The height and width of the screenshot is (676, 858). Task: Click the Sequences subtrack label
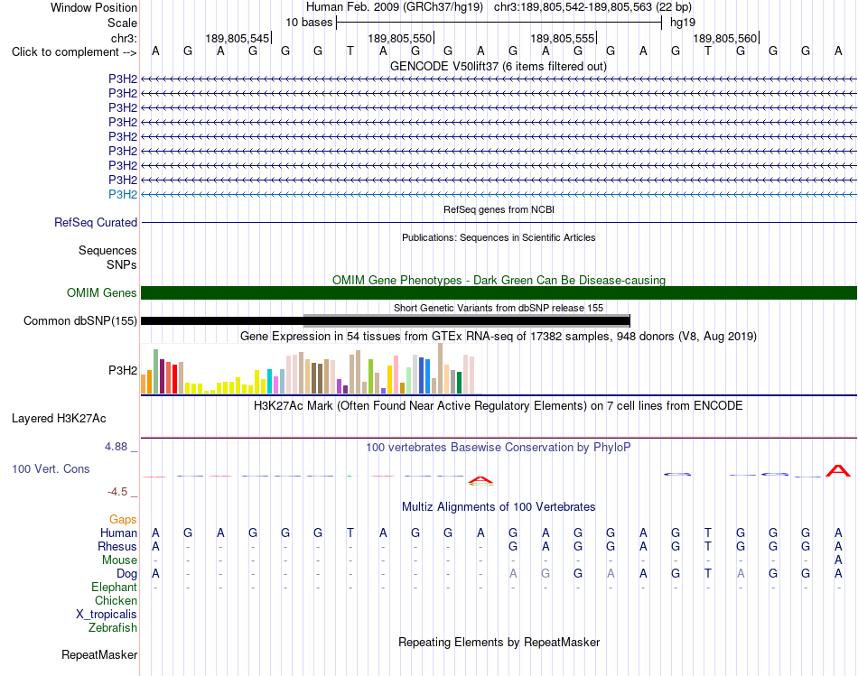point(107,251)
